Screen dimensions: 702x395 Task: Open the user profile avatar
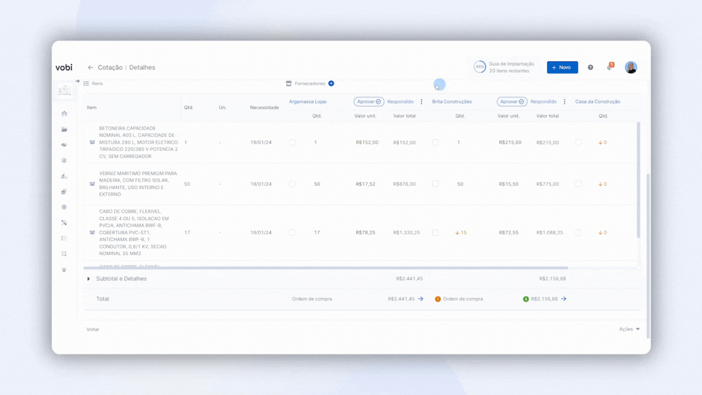click(631, 67)
